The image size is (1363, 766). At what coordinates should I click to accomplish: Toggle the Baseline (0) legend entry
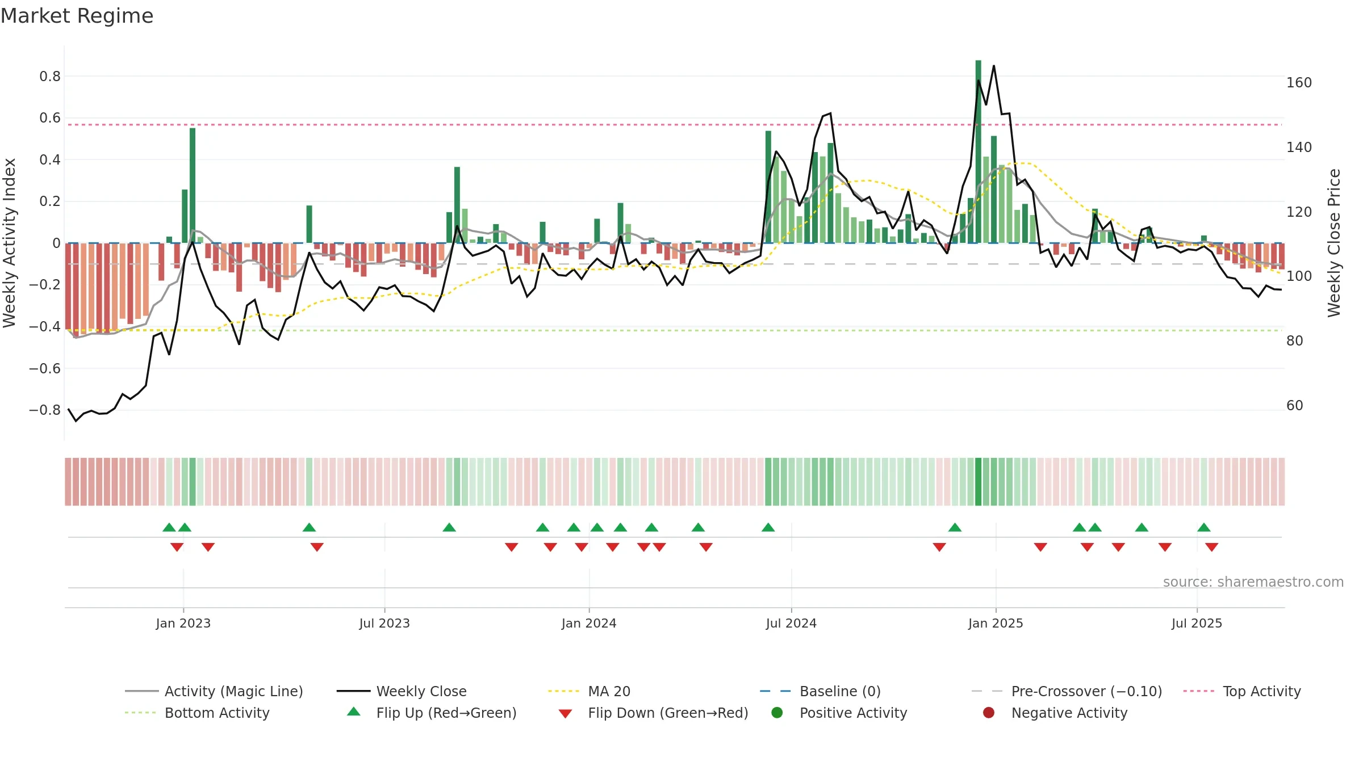pyautogui.click(x=820, y=691)
